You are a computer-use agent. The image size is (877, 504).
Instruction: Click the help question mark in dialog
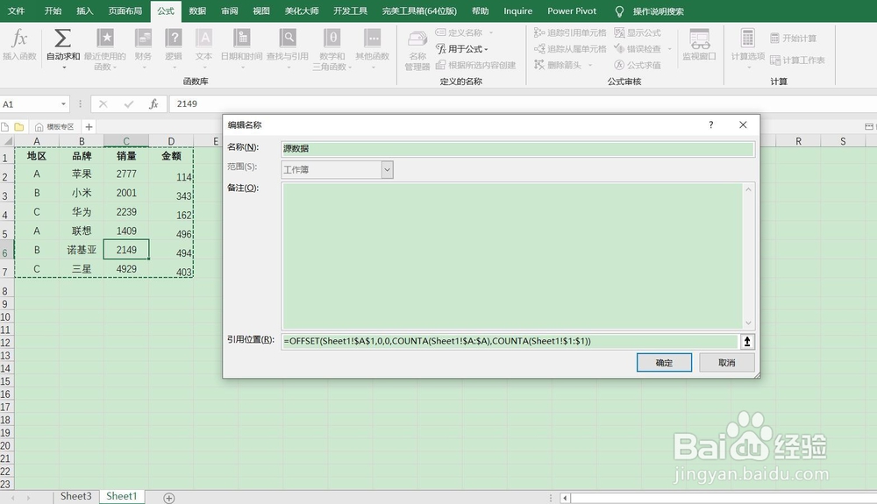click(x=711, y=124)
